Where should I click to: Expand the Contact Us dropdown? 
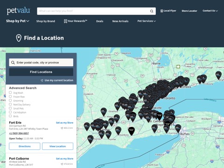(x=210, y=11)
